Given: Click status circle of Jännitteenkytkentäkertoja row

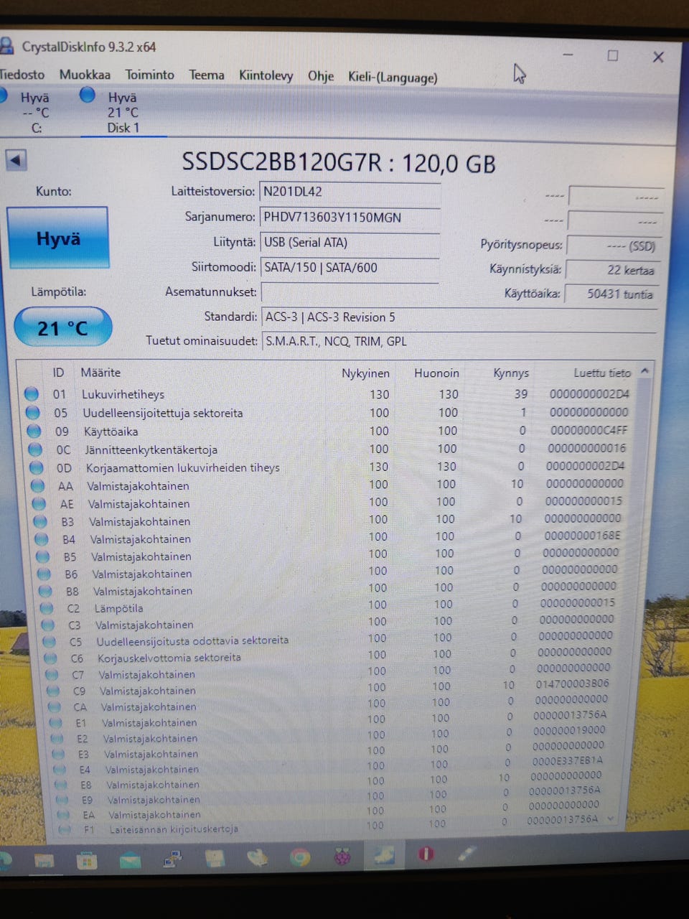Looking at the screenshot, I should pos(35,449).
